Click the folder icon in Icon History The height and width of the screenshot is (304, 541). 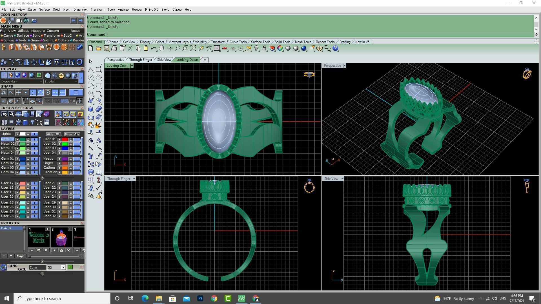tap(34, 21)
